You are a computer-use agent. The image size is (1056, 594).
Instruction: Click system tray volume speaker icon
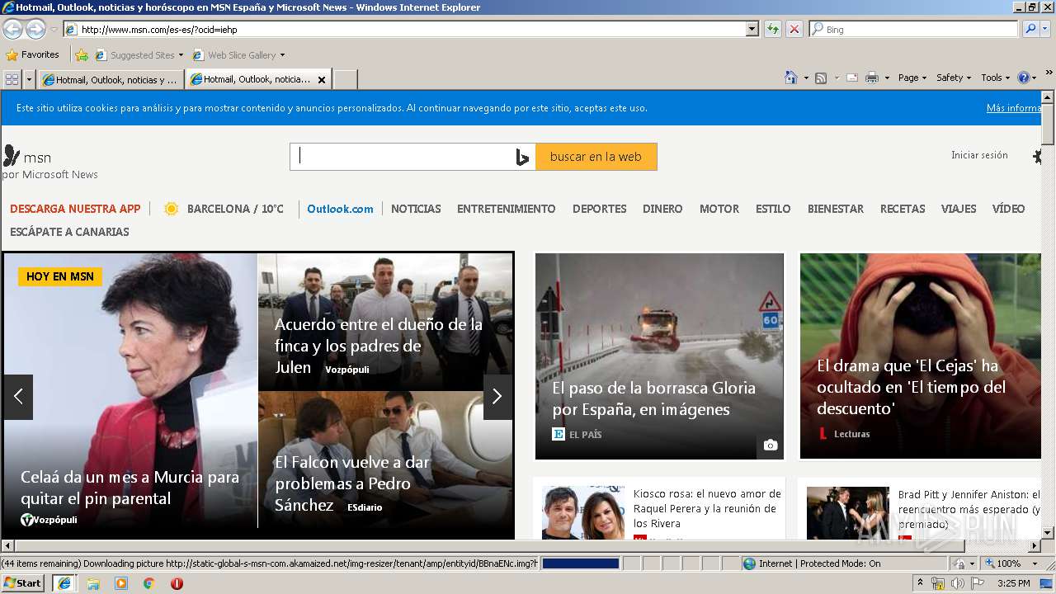(957, 583)
